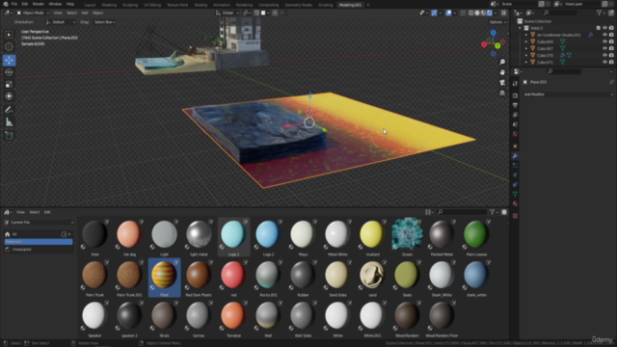Switch to the Sculpting workspace tab

130,5
